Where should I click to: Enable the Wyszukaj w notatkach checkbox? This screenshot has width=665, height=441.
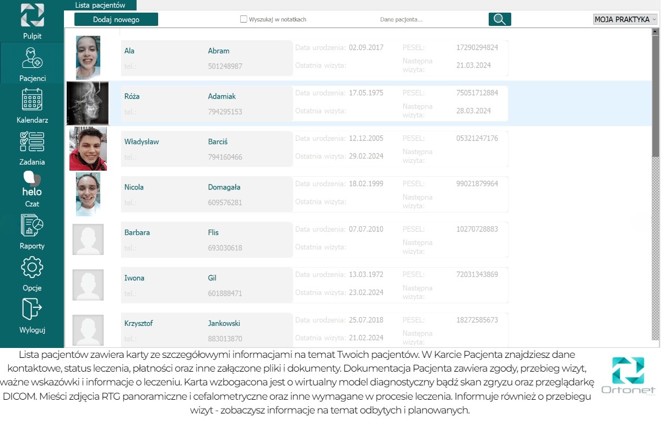[x=244, y=19]
